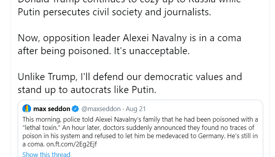Click the sentence starting 'Now, opposition leader'
The width and height of the screenshot is (275, 157).
coord(129,38)
